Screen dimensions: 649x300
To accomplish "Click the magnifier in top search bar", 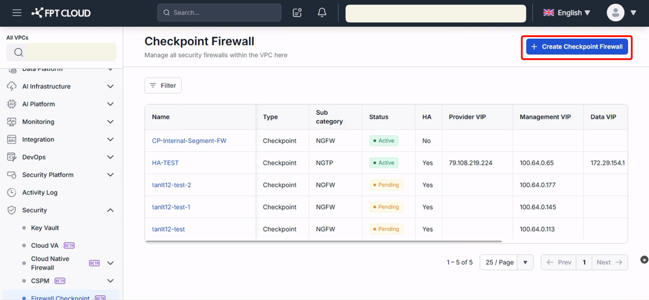I will pos(166,13).
